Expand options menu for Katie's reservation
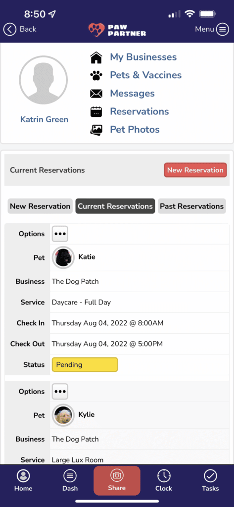Image resolution: width=234 pixels, height=507 pixels. [x=60, y=234]
